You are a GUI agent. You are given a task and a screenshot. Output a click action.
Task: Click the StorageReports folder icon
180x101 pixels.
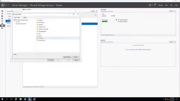pyautogui.click(x=37, y=31)
